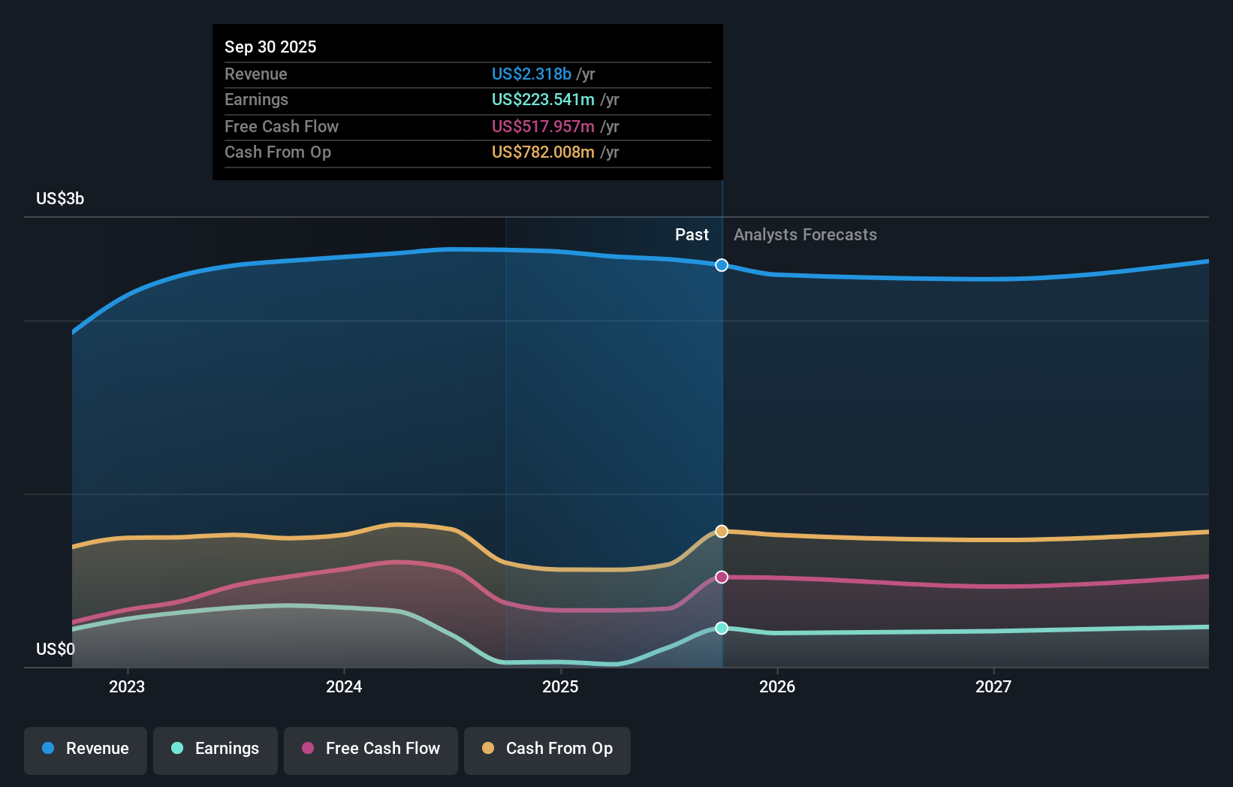Viewport: 1233px width, 787px height.
Task: Expand the Sep 30 2025 tooltip header
Action: pyautogui.click(x=270, y=47)
